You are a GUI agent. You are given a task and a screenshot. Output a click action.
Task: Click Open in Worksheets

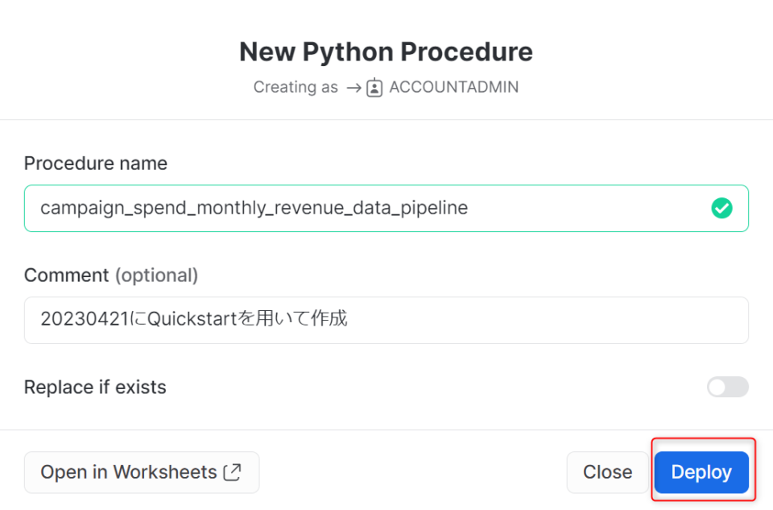pyautogui.click(x=142, y=472)
